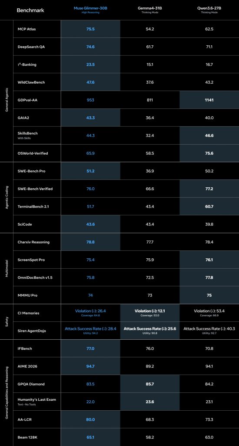Select the SWE-Bench Pro score 51.2

(x=90, y=171)
